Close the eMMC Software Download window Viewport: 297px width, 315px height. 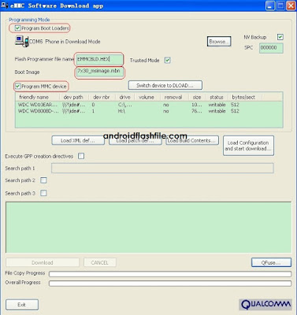[291, 6]
